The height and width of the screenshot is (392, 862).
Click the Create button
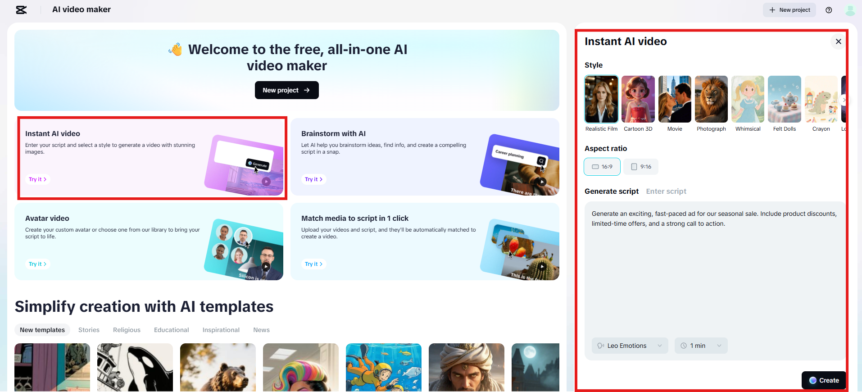tap(824, 380)
